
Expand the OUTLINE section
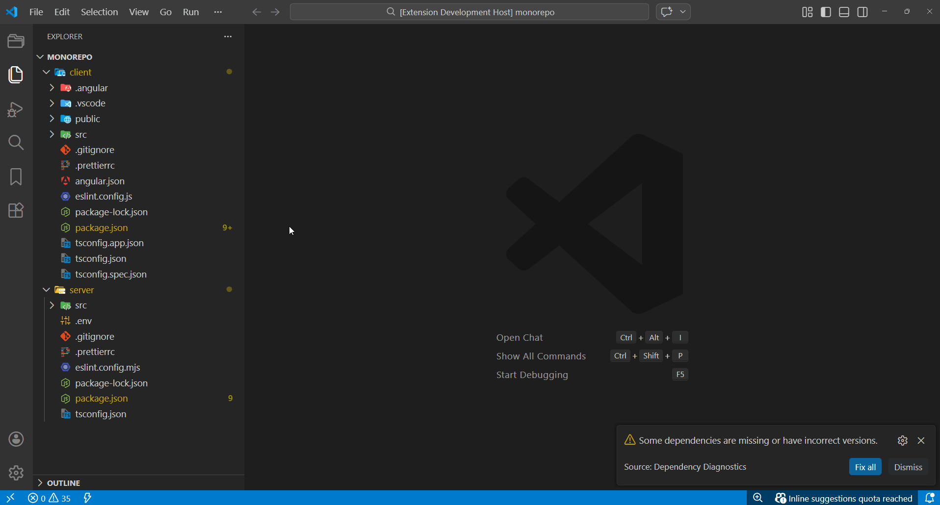click(40, 483)
